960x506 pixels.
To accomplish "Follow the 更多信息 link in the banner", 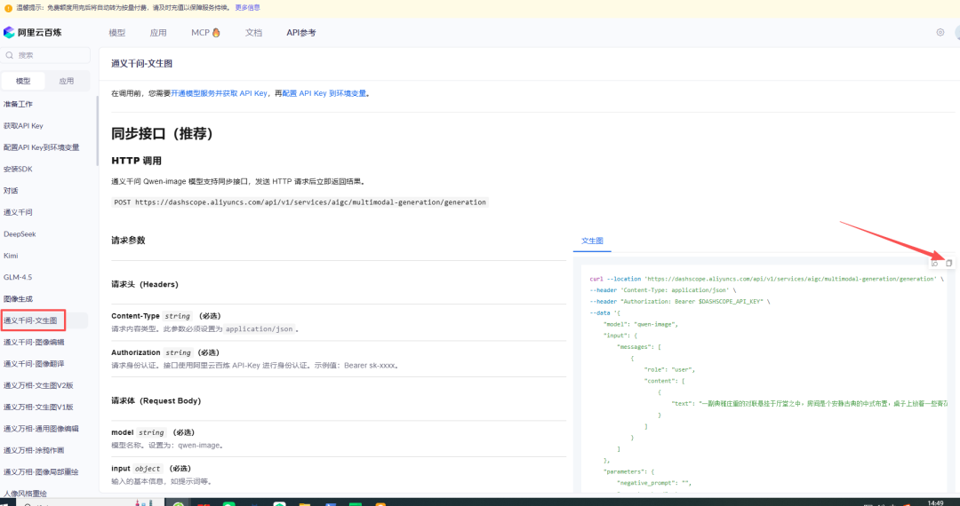I will click(x=247, y=8).
